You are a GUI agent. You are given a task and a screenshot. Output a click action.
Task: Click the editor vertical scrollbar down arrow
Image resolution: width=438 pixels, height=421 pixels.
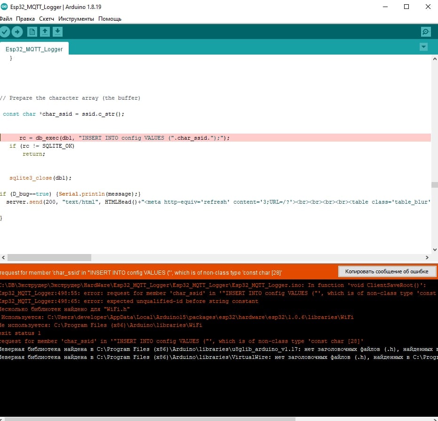tap(434, 250)
